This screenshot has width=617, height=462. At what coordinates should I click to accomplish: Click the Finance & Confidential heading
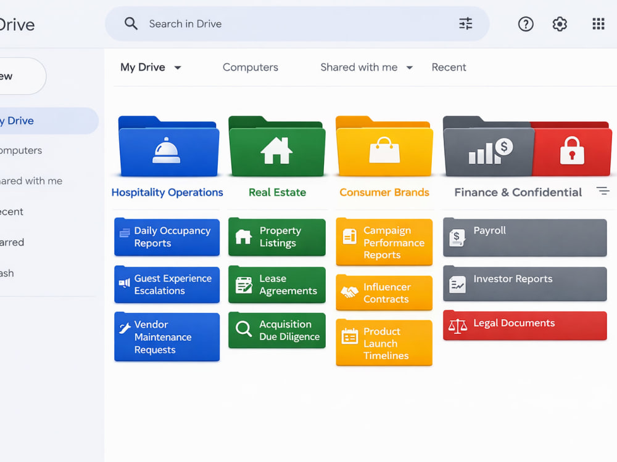pyautogui.click(x=518, y=192)
